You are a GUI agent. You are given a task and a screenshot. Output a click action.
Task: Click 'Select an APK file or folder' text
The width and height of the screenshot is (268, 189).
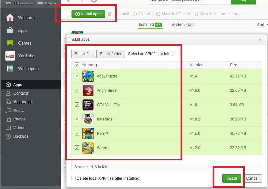(x=151, y=54)
